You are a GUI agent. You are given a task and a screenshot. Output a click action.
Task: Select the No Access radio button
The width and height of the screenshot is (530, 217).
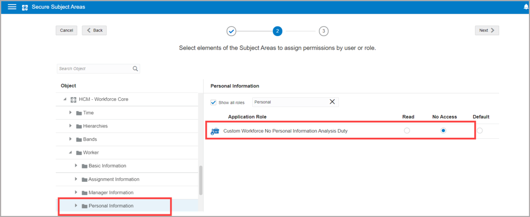pos(443,131)
